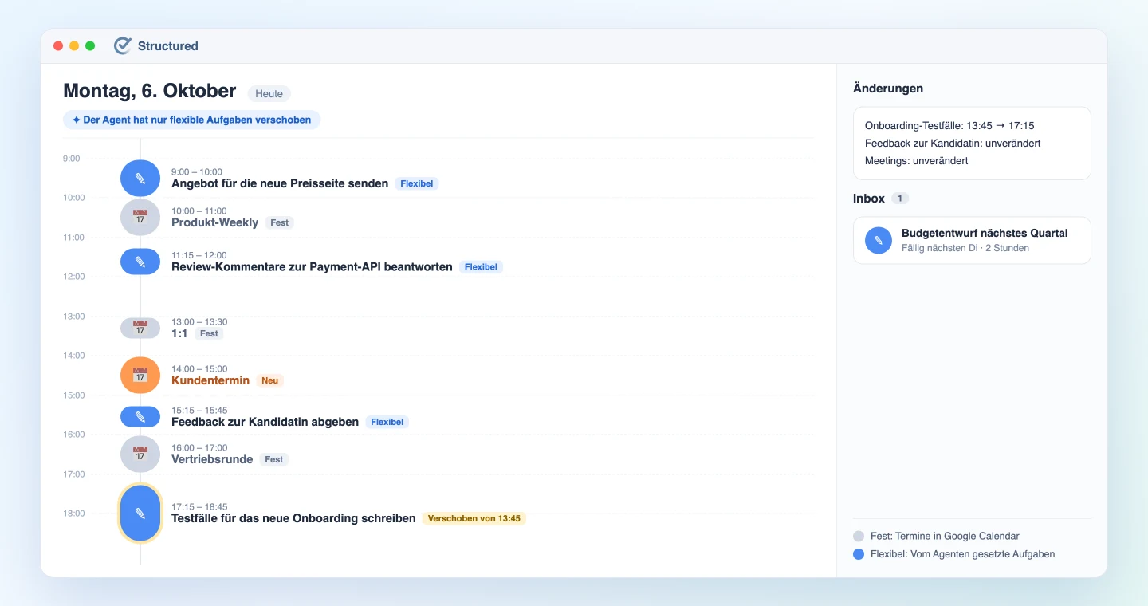
Task: Open the Kundentermin event title
Action: click(x=210, y=380)
